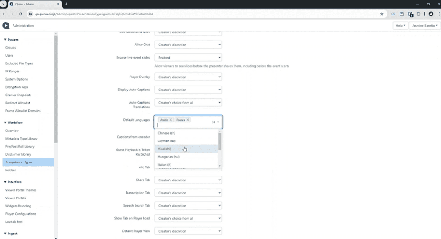Open the Jasmine Baretto user menu
The width and height of the screenshot is (441, 239).
(x=425, y=26)
